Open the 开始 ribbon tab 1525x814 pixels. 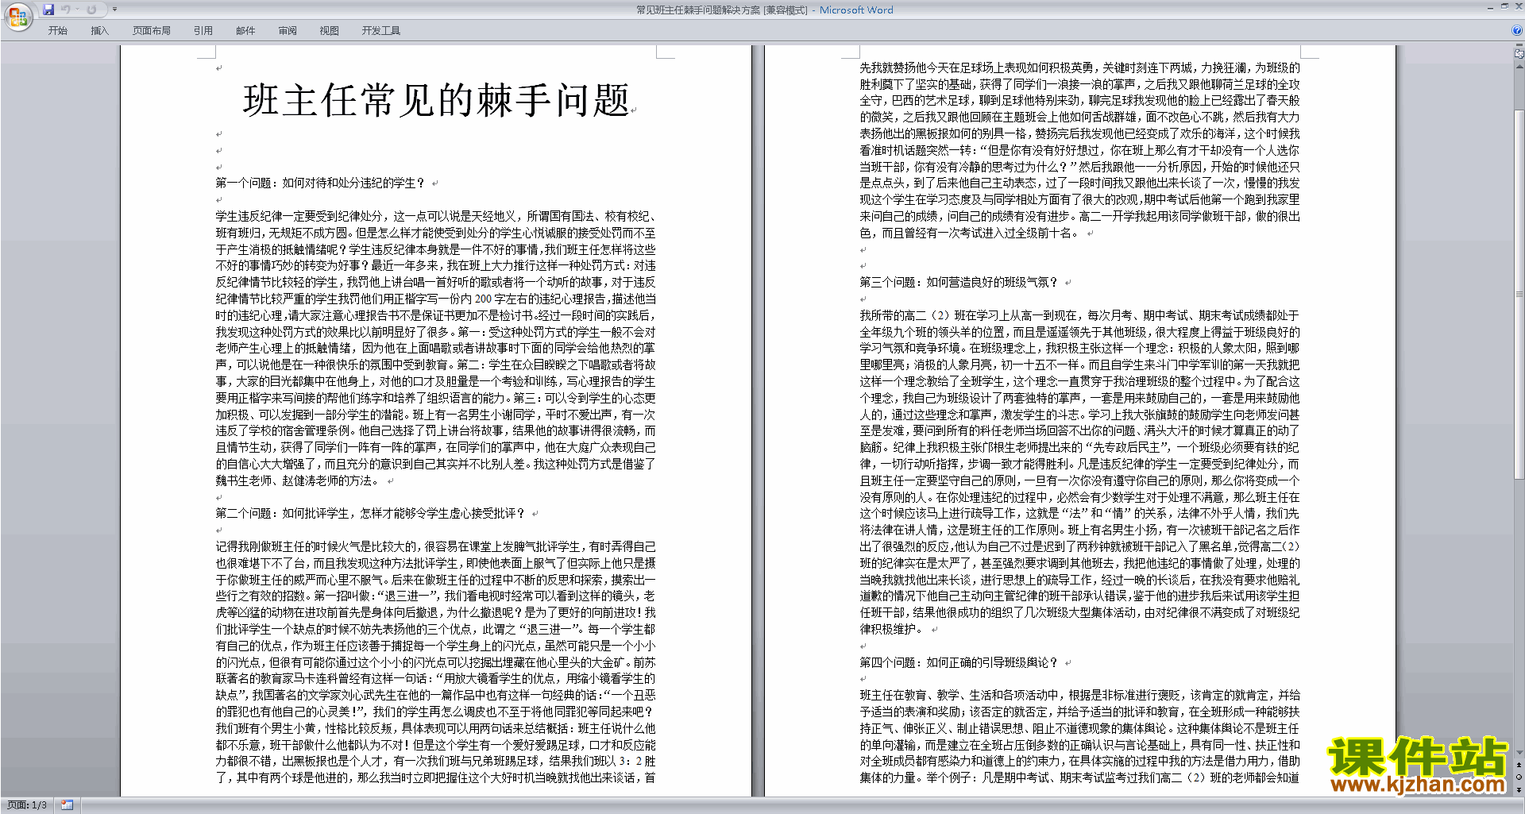tap(57, 31)
